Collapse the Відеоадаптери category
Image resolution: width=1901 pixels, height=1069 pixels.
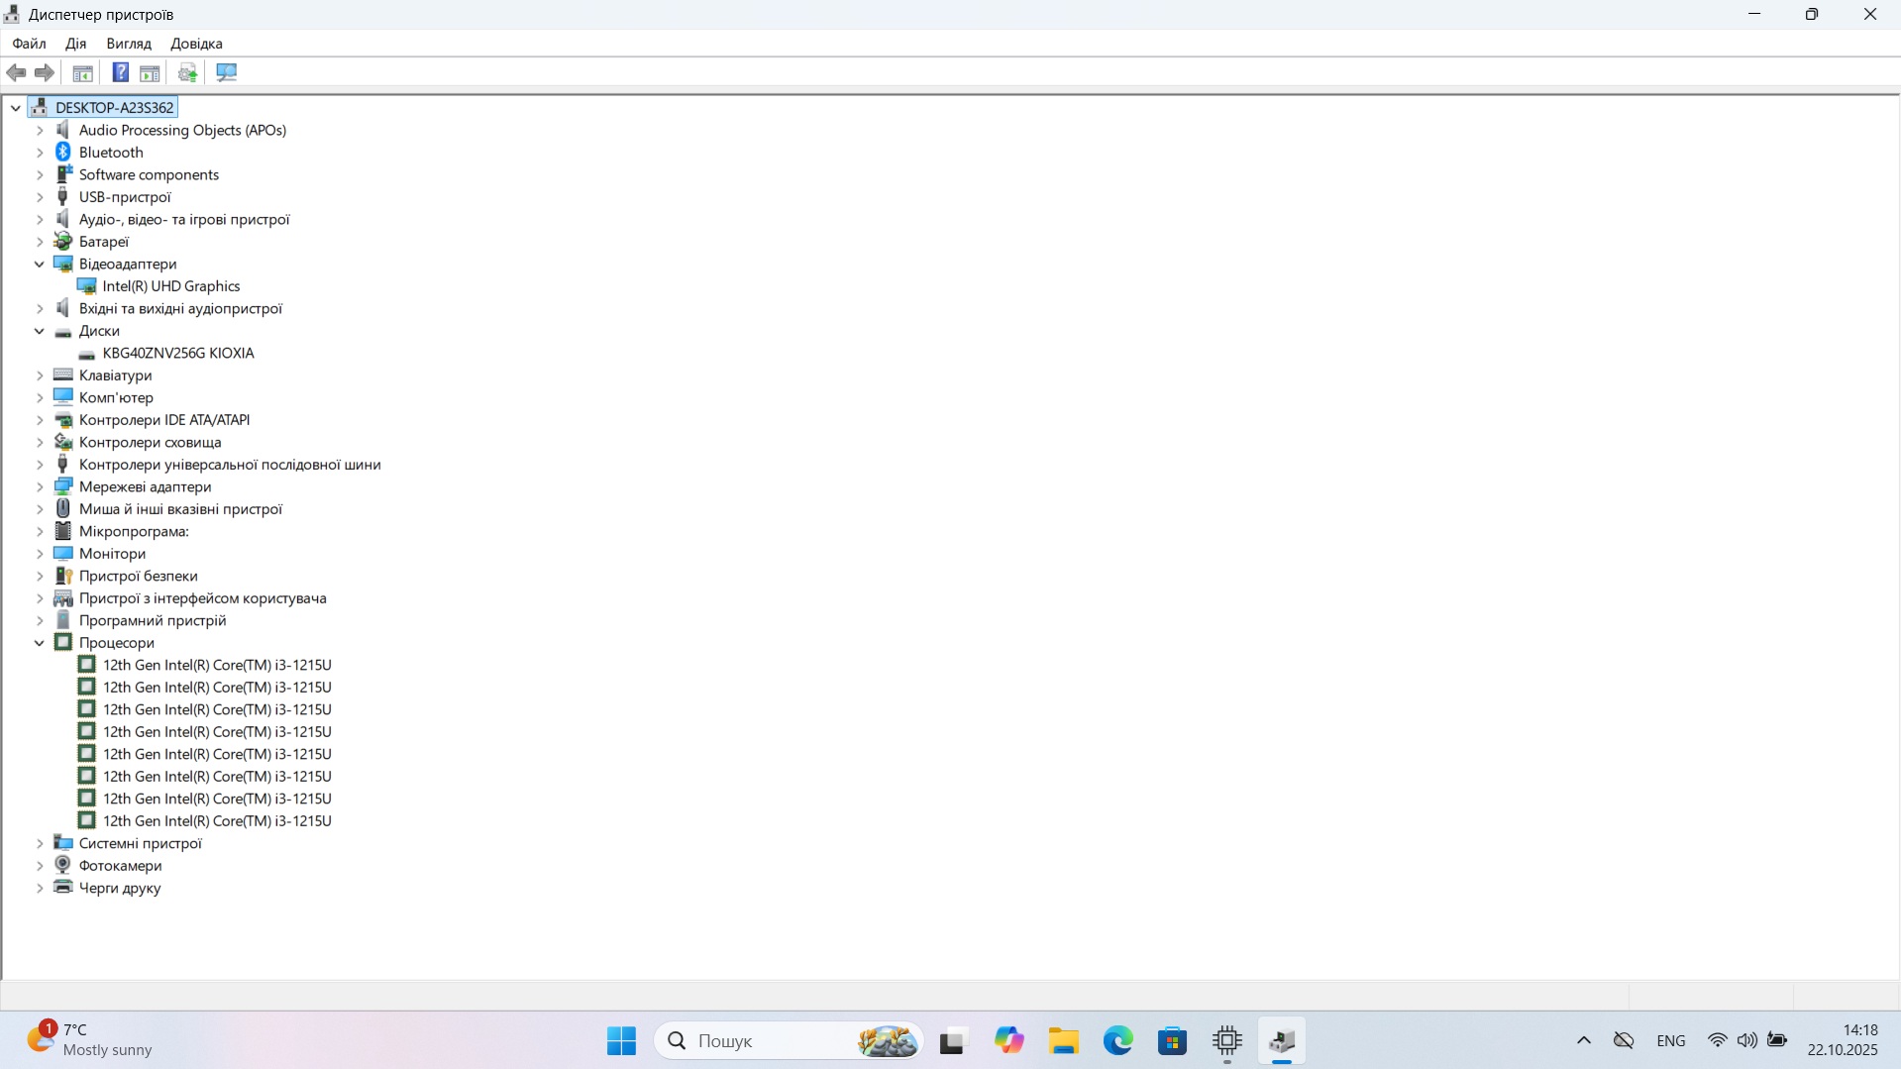click(x=40, y=264)
